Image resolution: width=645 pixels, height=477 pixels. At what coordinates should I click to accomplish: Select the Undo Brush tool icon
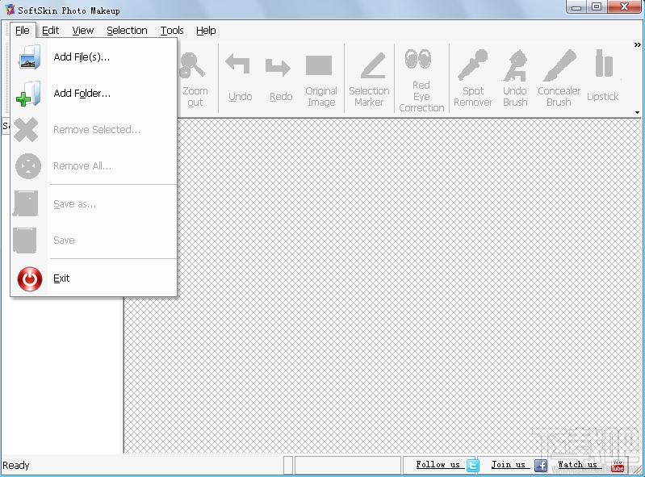515,66
